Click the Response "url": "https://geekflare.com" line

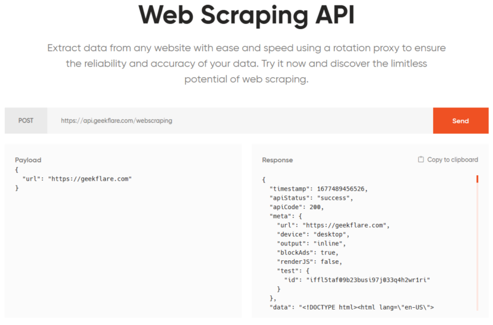[333, 225]
